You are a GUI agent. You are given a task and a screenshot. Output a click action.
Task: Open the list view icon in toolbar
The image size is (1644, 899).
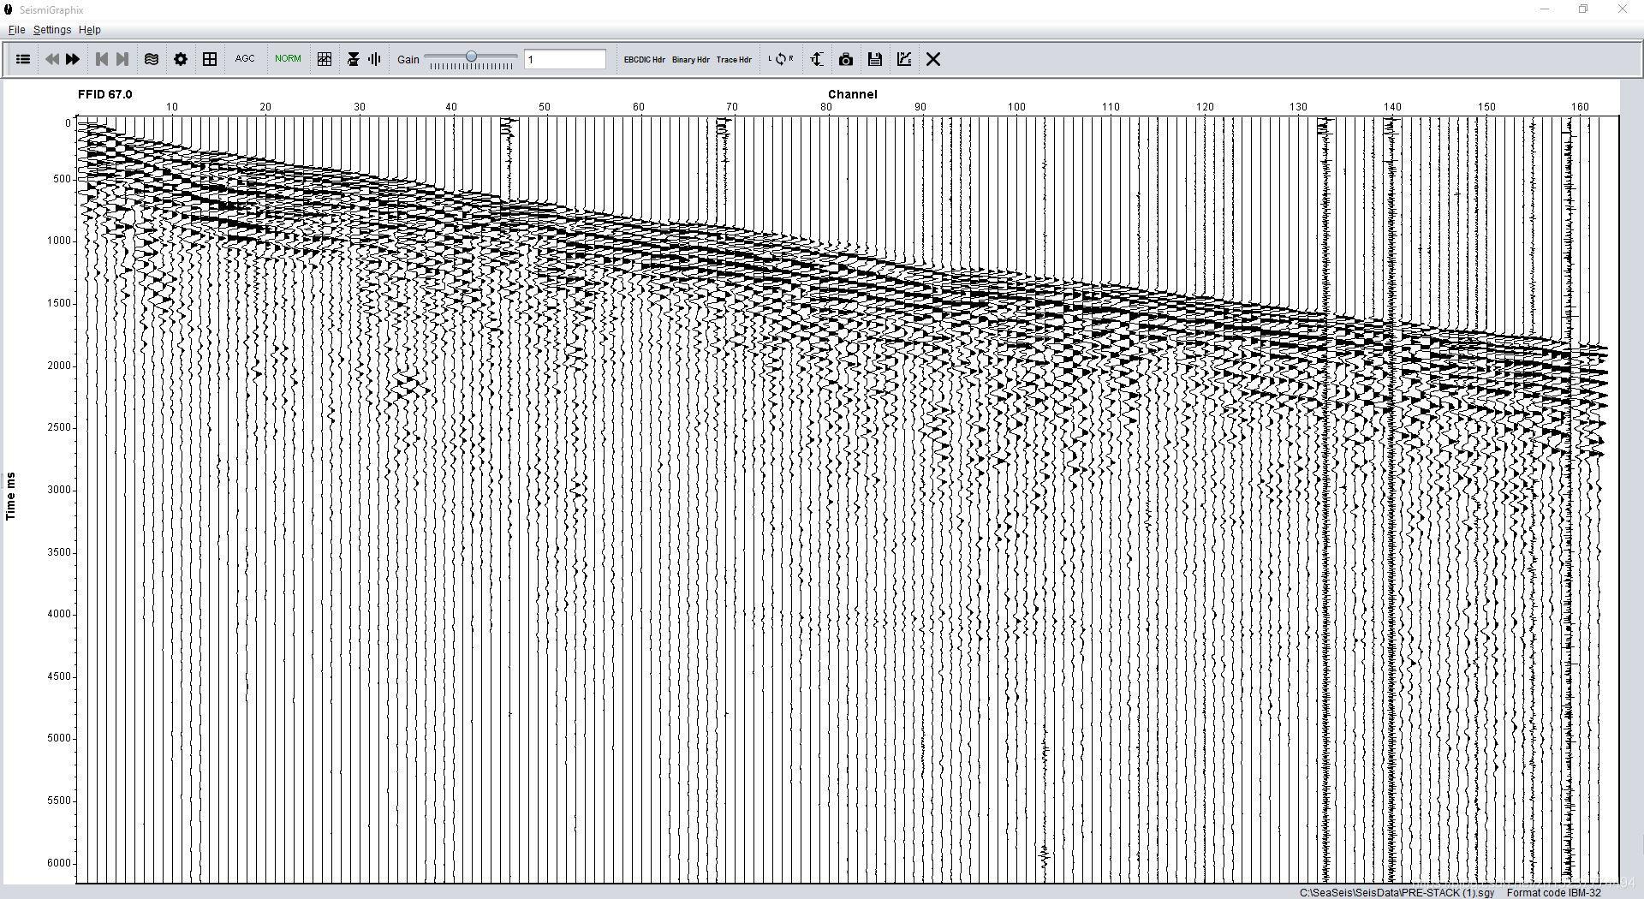coord(23,59)
